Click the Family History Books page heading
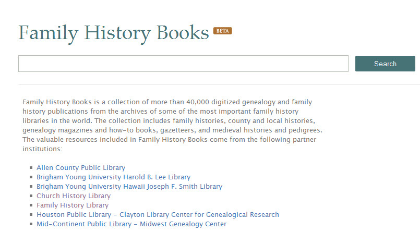 [114, 32]
